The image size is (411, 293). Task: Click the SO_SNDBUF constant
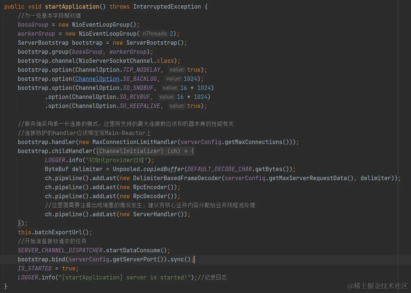click(138, 88)
